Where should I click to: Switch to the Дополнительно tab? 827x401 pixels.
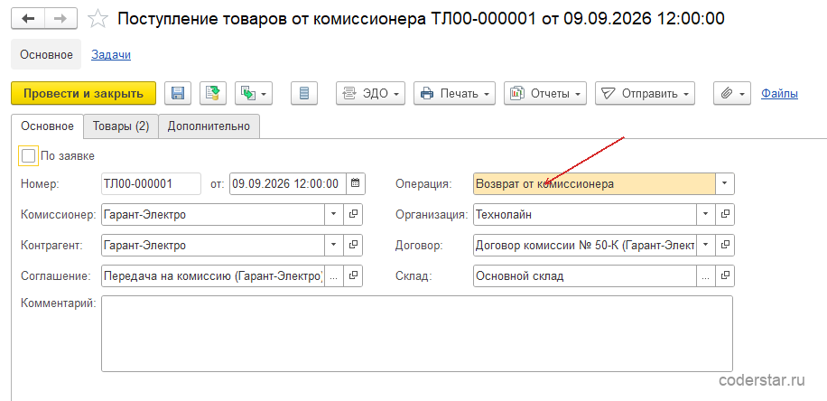[209, 126]
